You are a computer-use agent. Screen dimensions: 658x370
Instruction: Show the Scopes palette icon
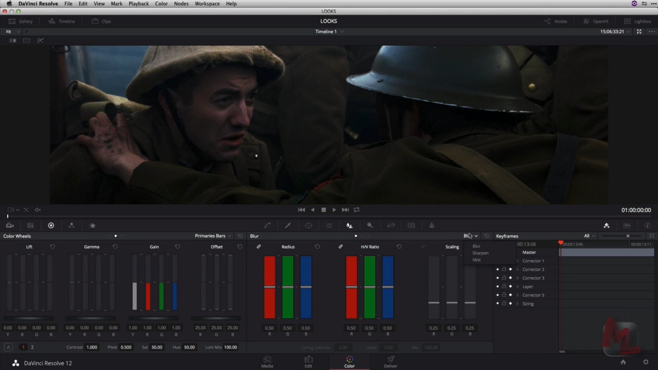coord(627,225)
